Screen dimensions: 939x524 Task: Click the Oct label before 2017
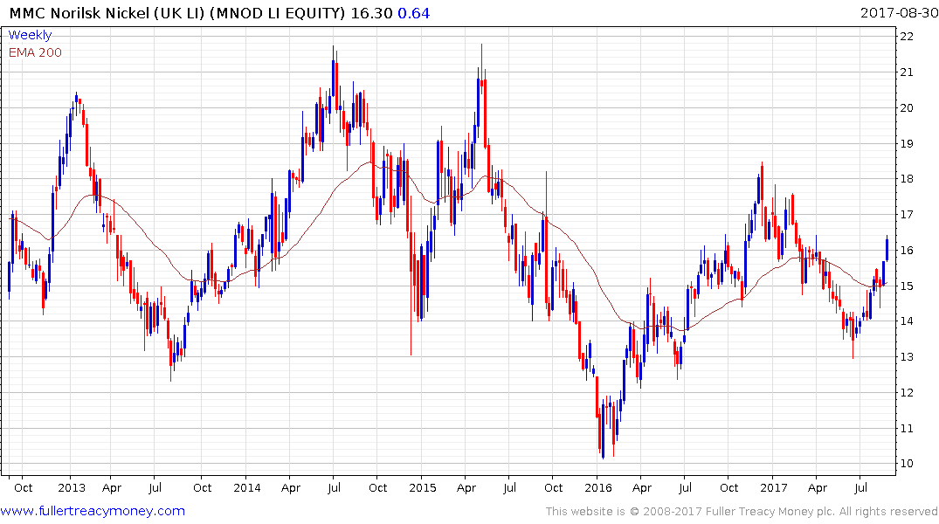(x=728, y=487)
